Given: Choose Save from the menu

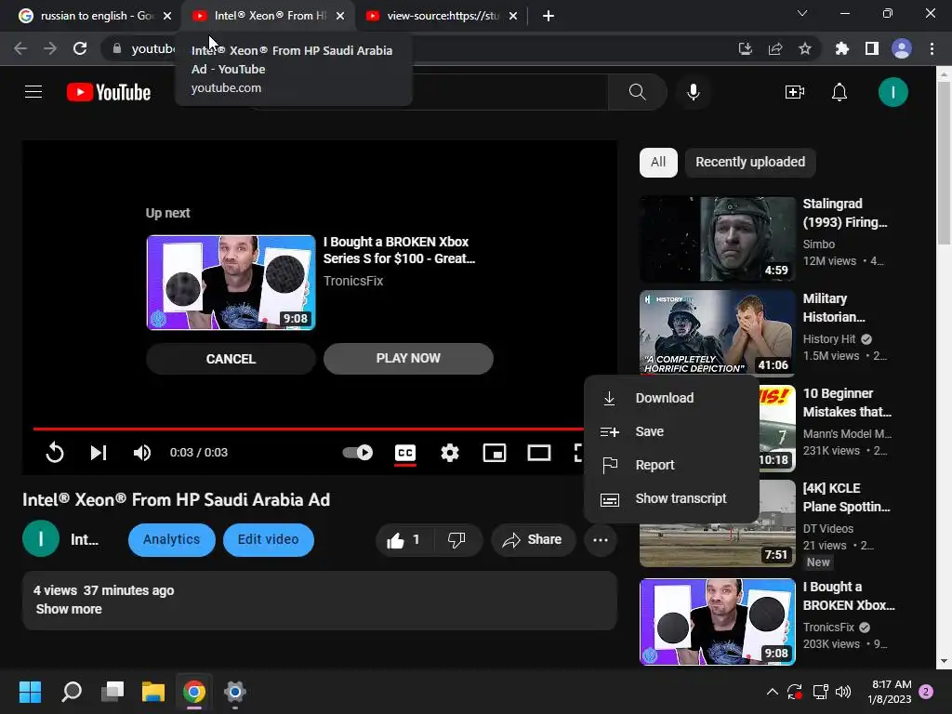Looking at the screenshot, I should (x=671, y=431).
